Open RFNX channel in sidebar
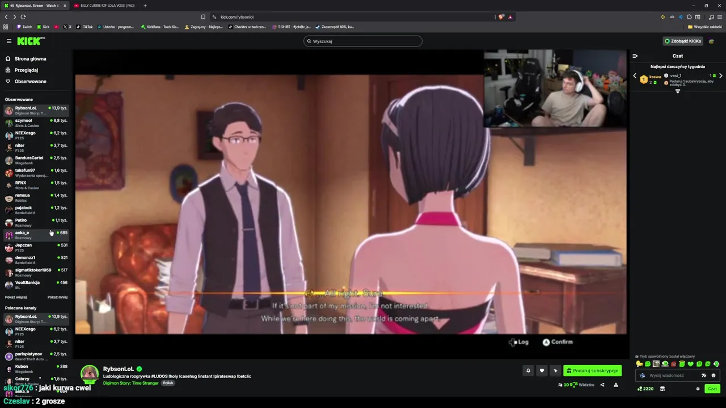 point(36,185)
